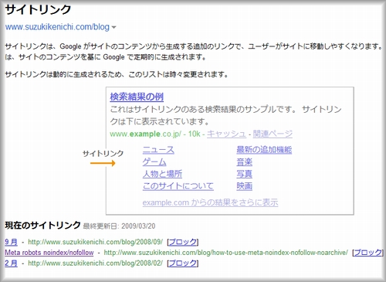386x282 pixels.
Task: Click example.com からの結果をさらに表示 link
Action: point(210,202)
